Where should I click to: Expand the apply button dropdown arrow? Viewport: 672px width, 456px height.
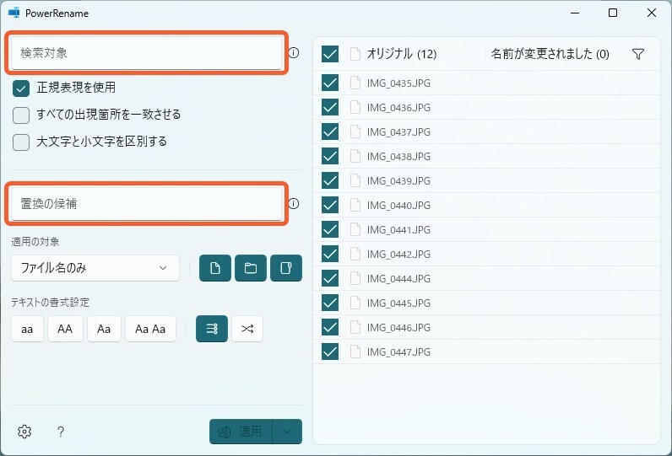pos(287,432)
